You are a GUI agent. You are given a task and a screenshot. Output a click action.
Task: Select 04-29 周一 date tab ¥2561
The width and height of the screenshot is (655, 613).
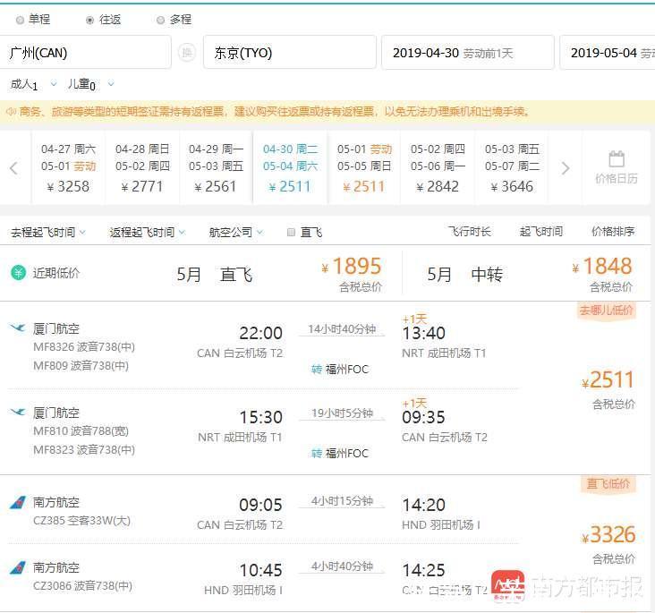click(216, 168)
